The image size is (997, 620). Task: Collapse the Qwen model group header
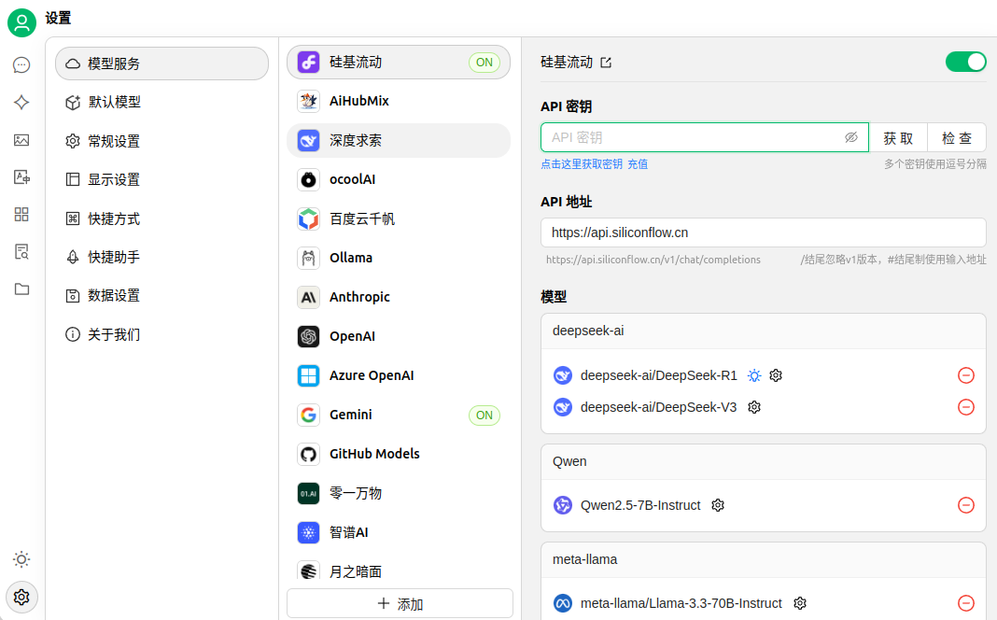pos(763,461)
